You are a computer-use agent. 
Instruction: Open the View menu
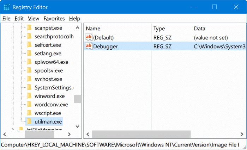pos(34,19)
